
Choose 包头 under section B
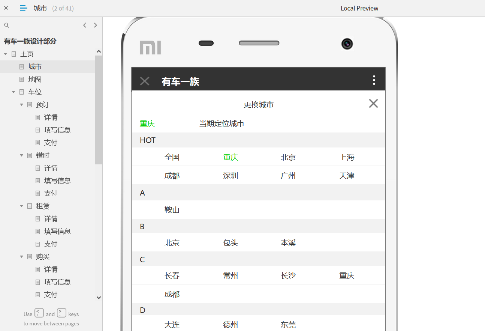(231, 243)
